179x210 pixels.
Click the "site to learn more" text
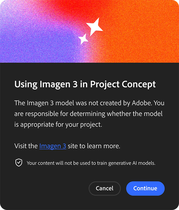click(94, 146)
